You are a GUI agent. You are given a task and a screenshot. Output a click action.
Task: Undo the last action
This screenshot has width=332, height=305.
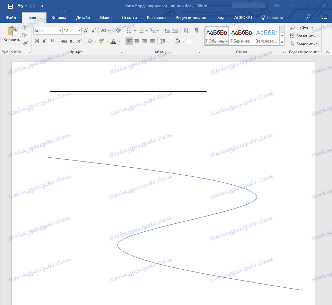pos(20,6)
